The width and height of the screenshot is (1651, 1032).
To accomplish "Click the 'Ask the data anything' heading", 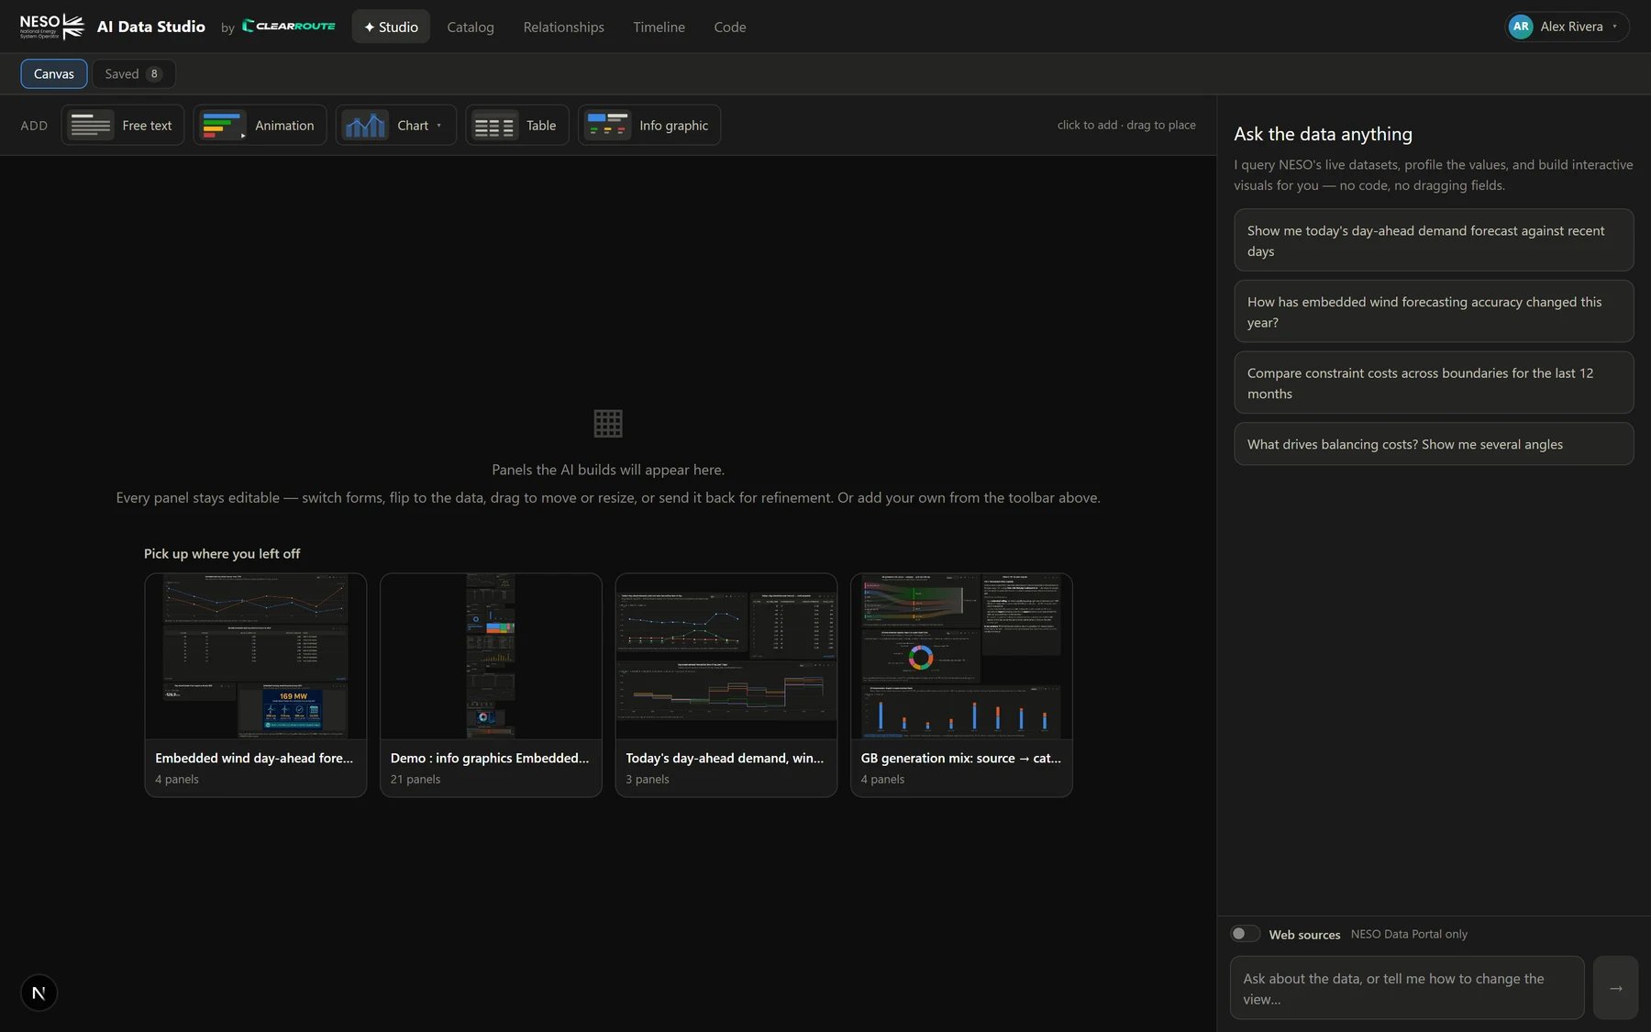I will [1323, 134].
